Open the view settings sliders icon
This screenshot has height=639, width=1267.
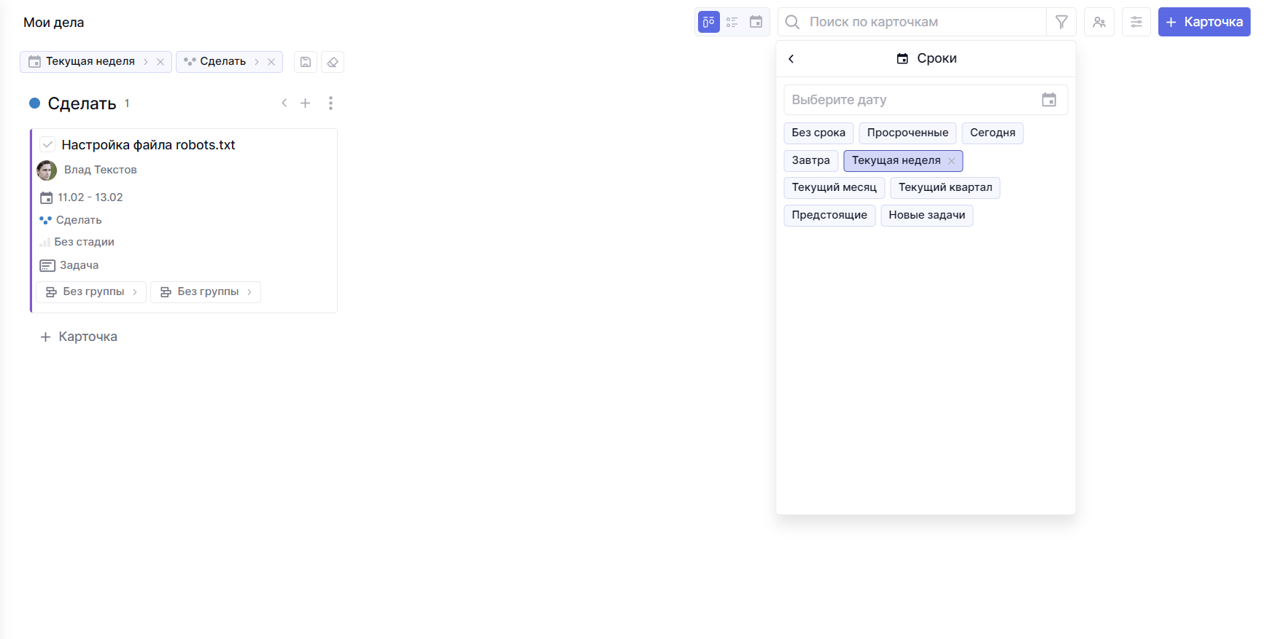[x=1136, y=22]
